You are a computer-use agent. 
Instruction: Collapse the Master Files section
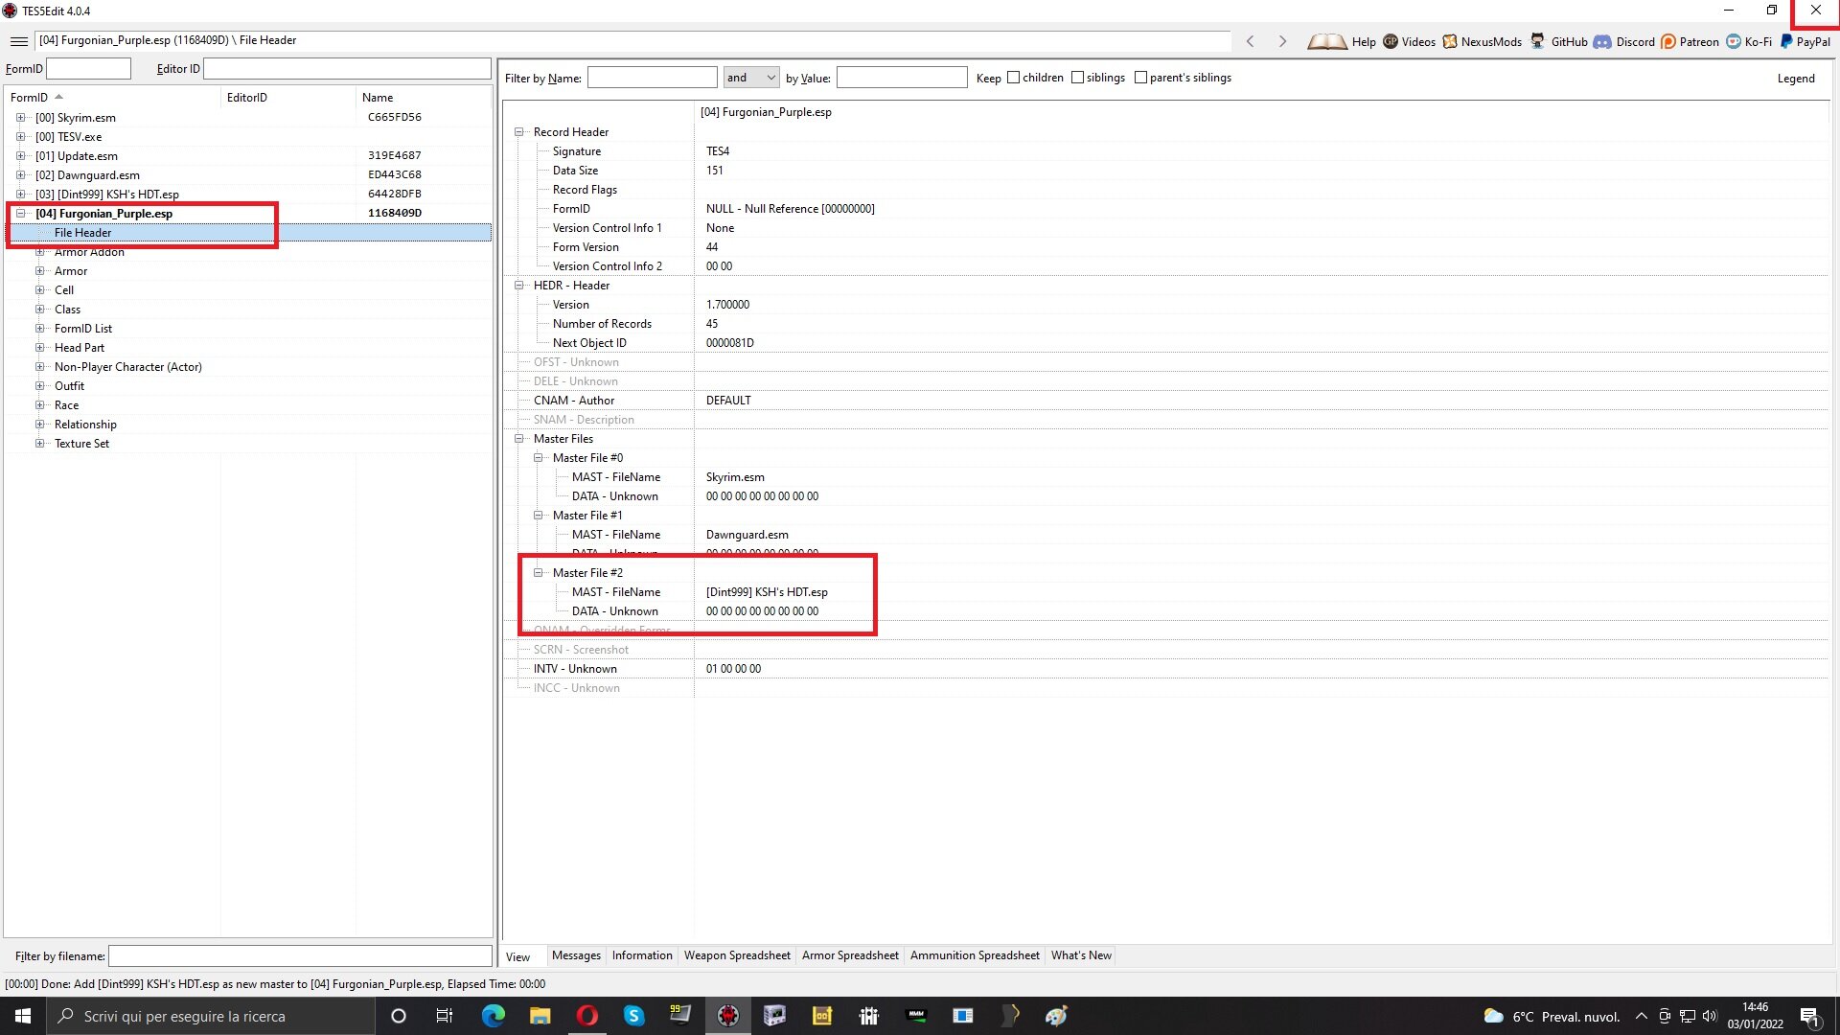pos(519,439)
